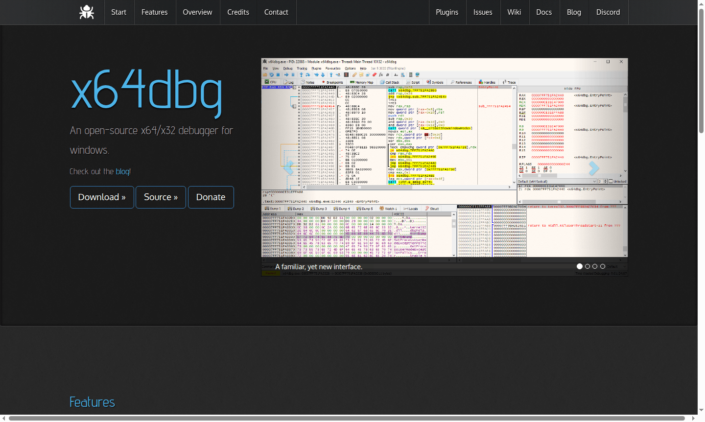The width and height of the screenshot is (705, 422).
Task: Switch to the Dump 2 tab
Action: [296, 208]
